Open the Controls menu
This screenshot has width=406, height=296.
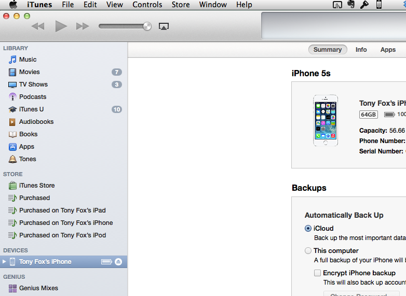147,5
